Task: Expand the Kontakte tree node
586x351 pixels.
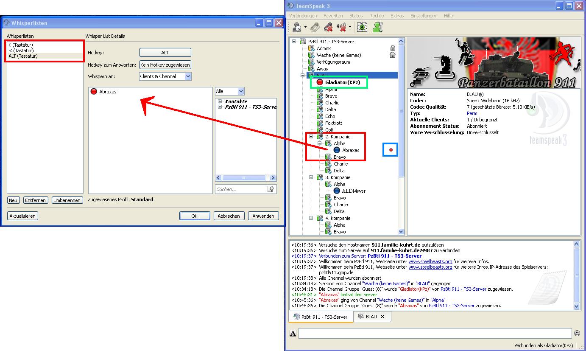Action: pos(220,101)
